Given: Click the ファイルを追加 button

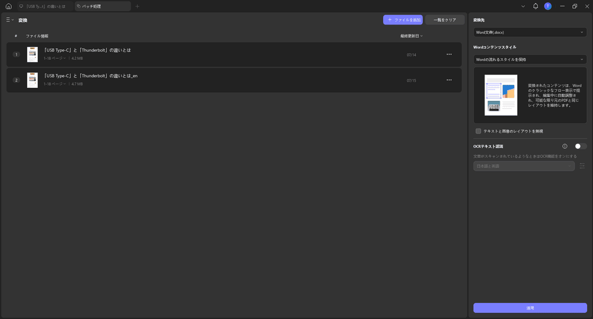Looking at the screenshot, I should [403, 20].
